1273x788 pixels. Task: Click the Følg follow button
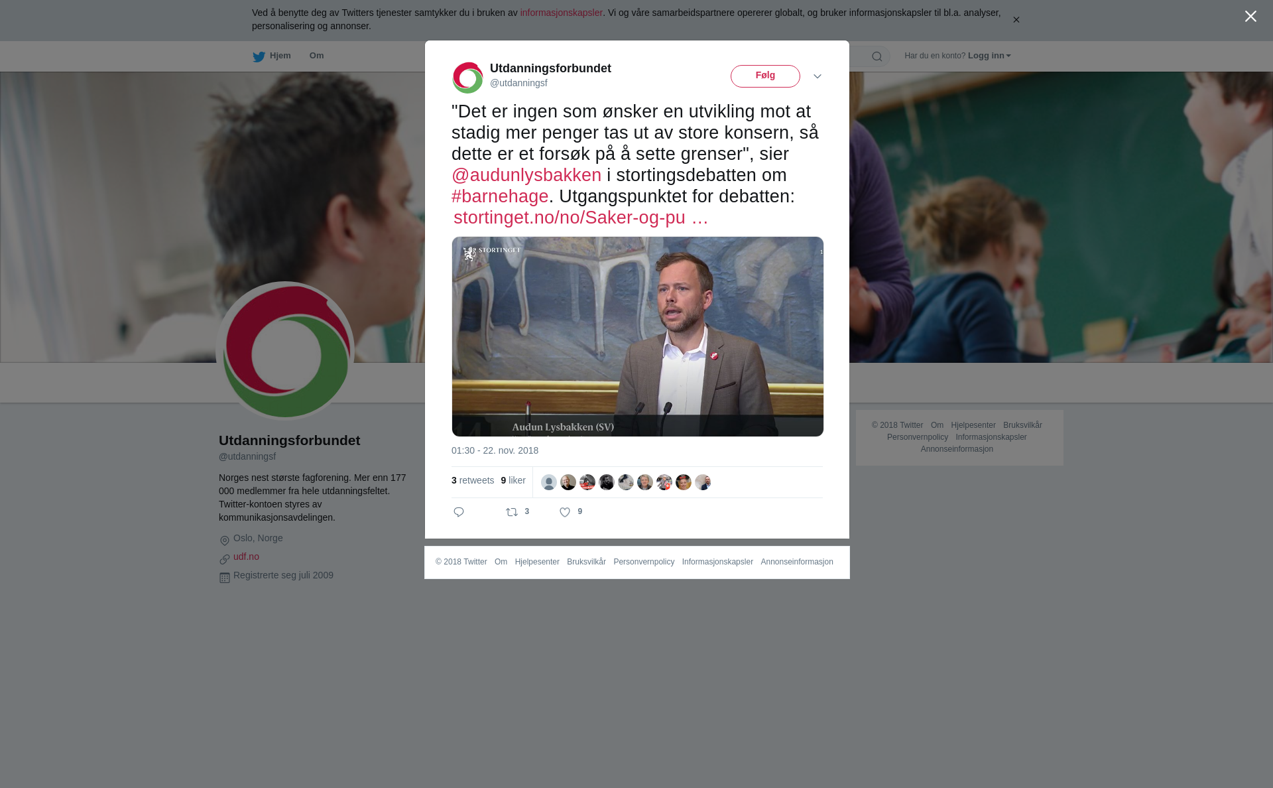(765, 76)
